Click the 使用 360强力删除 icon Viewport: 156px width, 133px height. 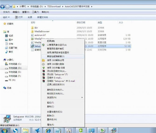tap(43, 64)
